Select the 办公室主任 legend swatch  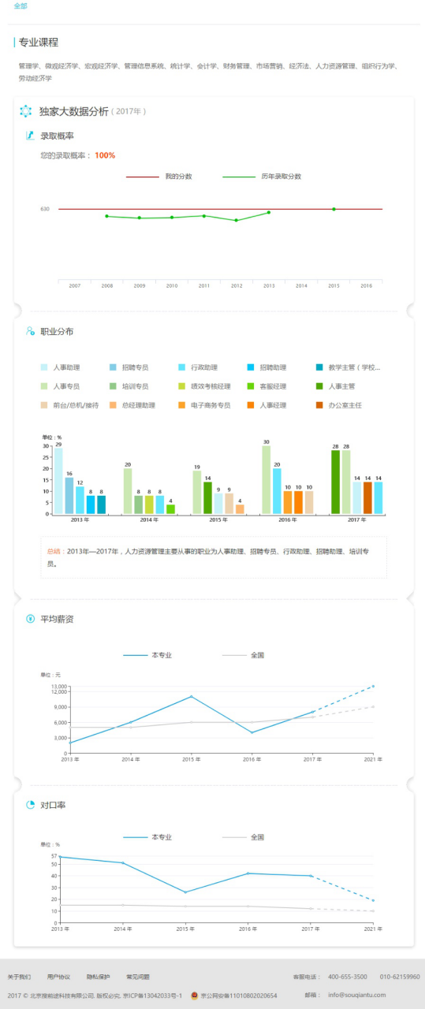pos(319,405)
